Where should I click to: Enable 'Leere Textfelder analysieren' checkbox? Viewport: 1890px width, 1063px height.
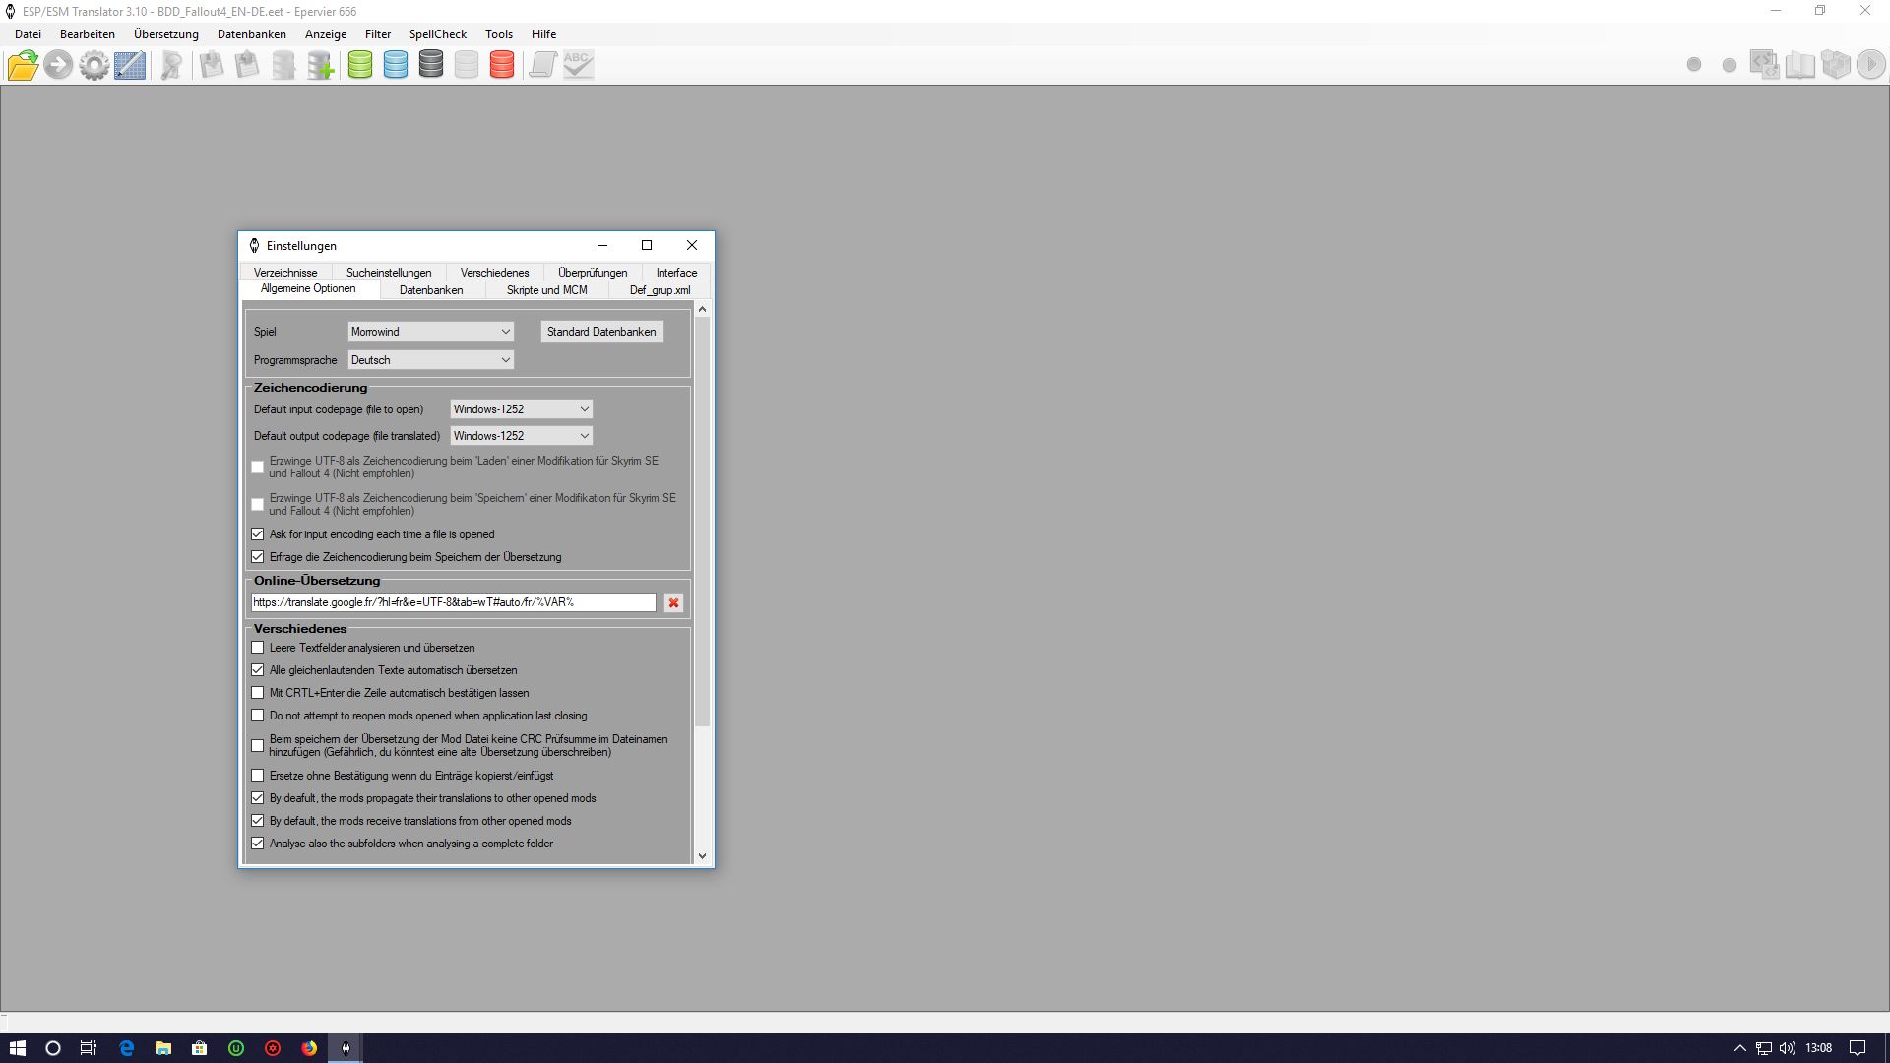258,648
